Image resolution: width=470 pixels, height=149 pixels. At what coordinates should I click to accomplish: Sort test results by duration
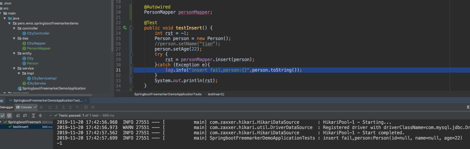[25, 116]
